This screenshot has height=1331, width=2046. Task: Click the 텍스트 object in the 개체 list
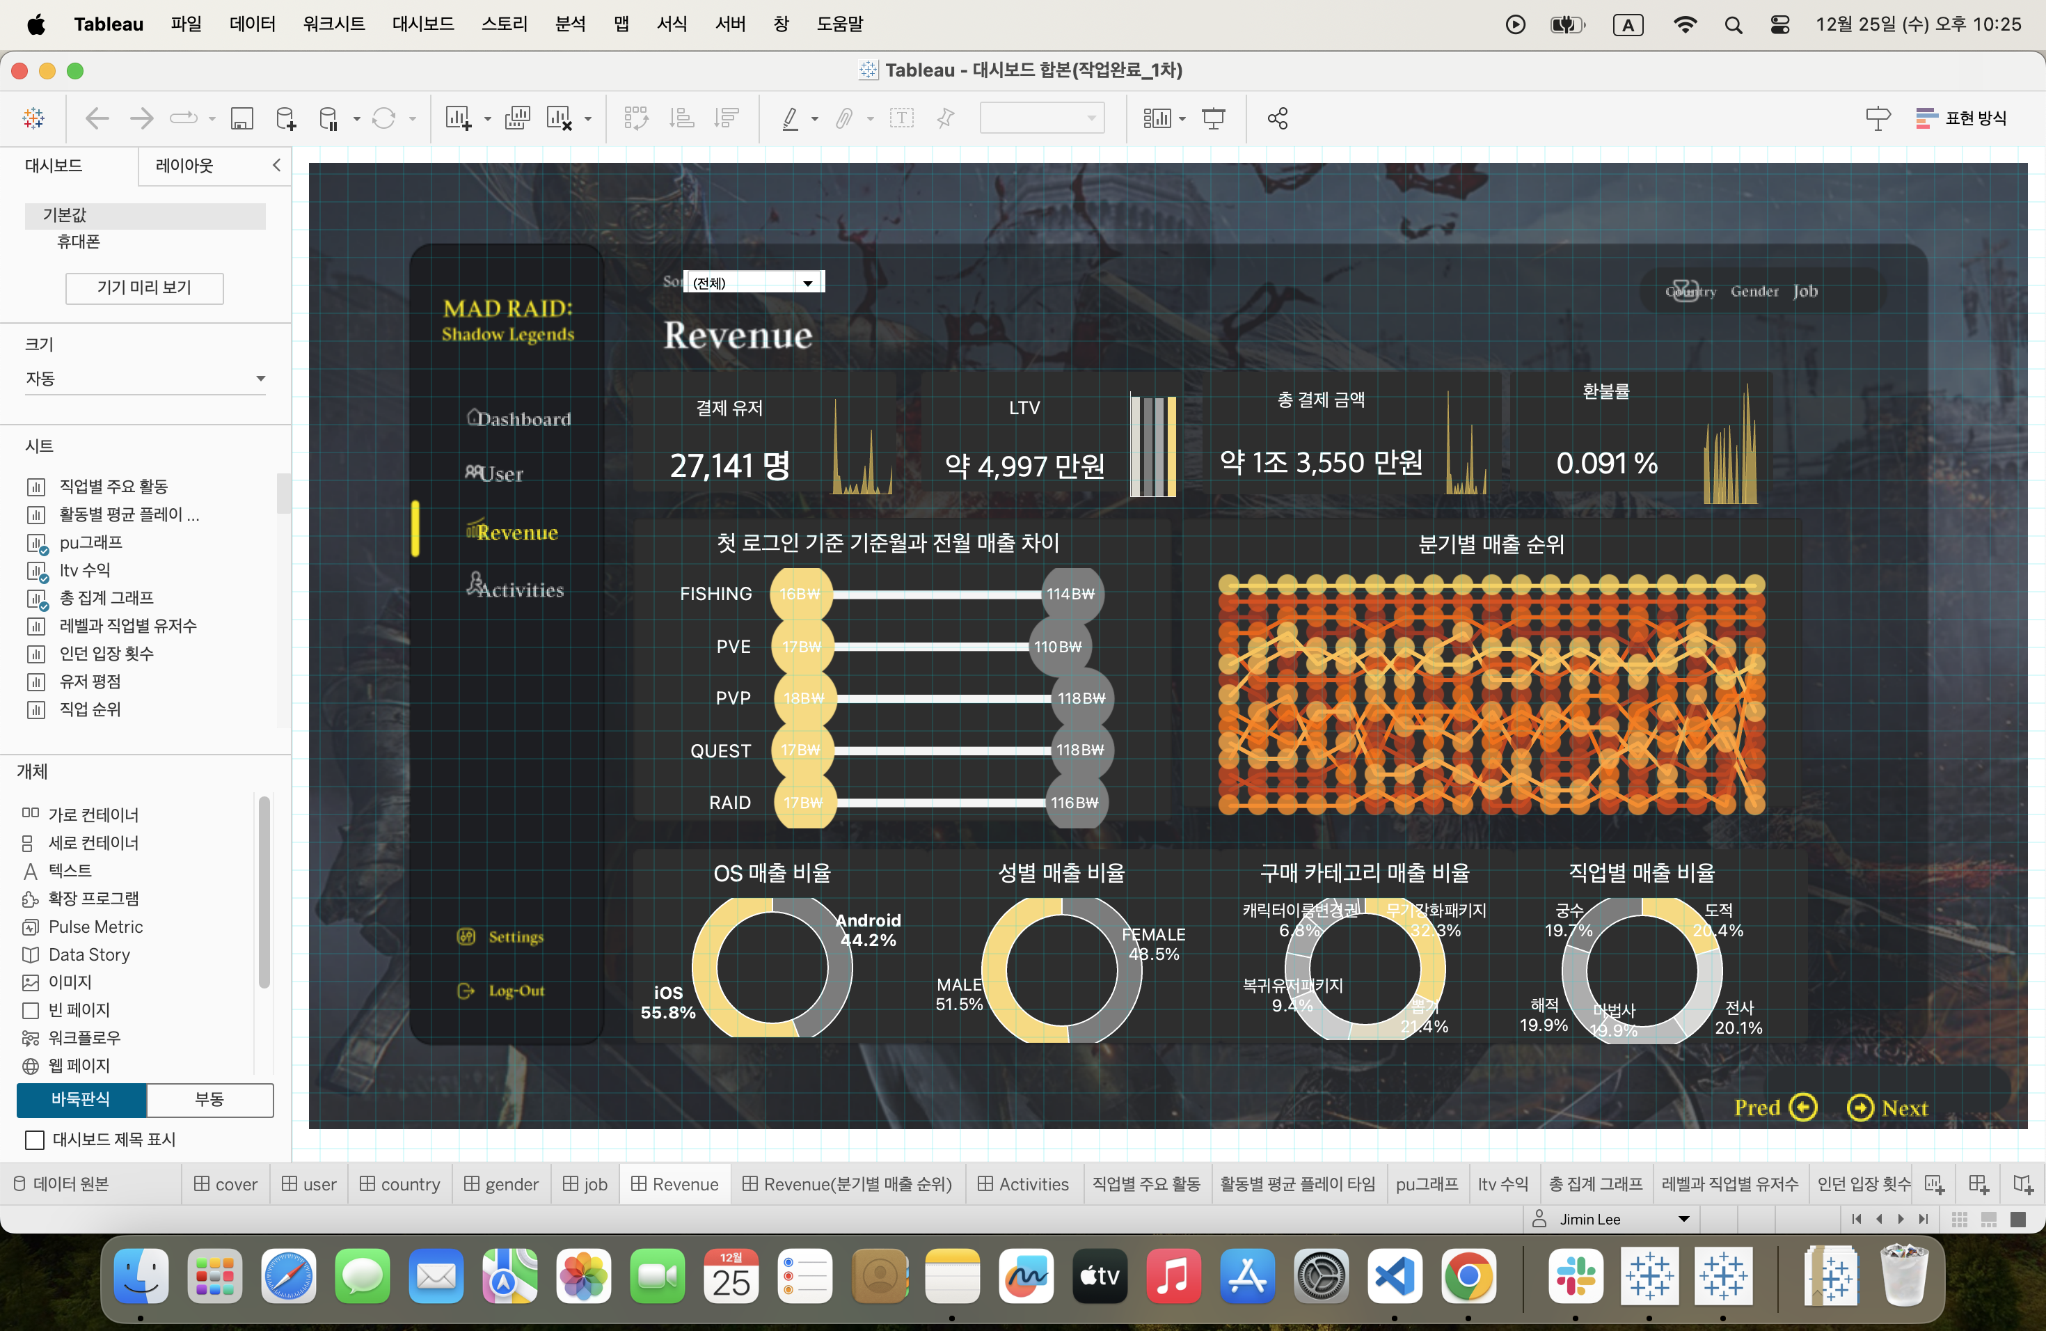click(70, 870)
